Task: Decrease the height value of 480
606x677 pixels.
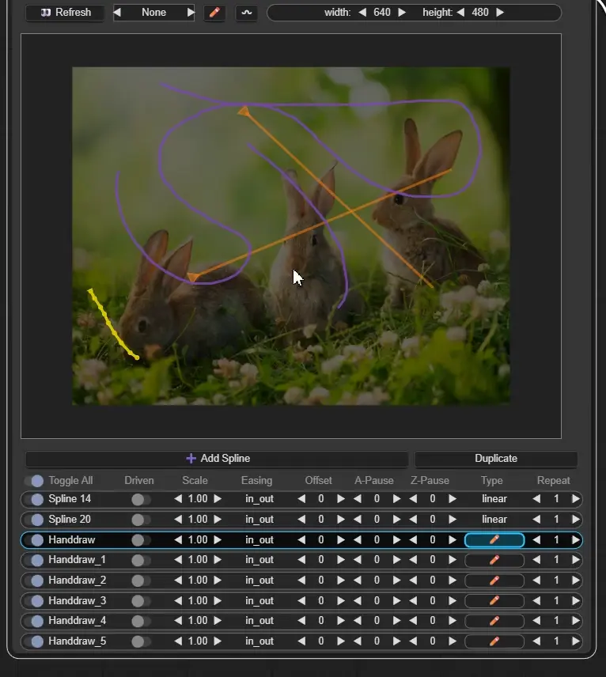Action: [x=460, y=13]
